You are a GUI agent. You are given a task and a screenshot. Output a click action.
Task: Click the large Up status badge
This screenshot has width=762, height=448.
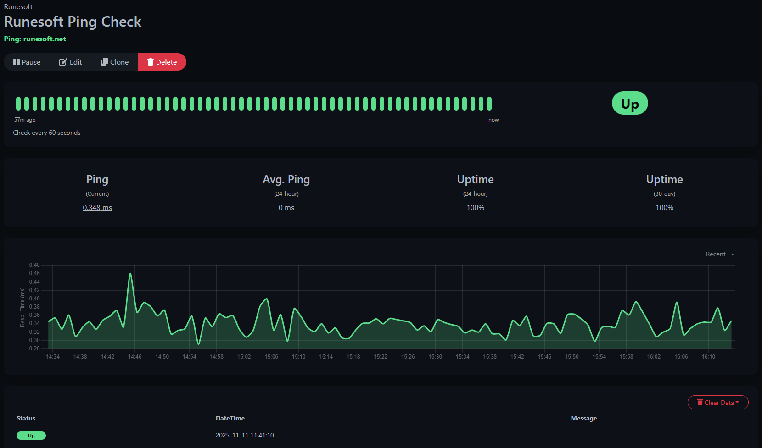pyautogui.click(x=630, y=103)
